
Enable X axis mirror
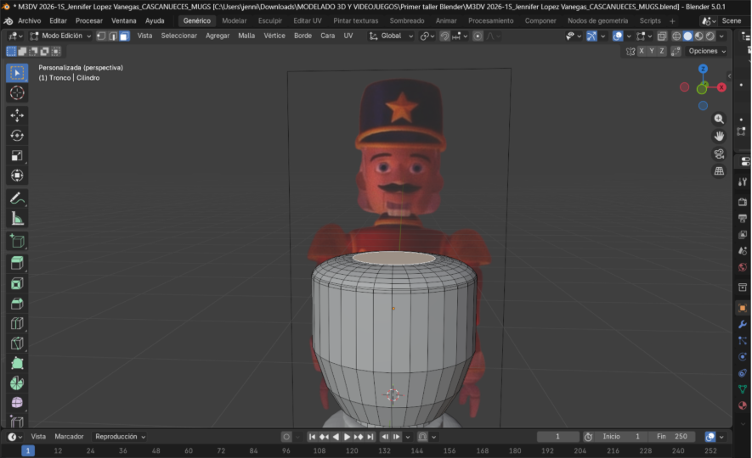point(641,51)
